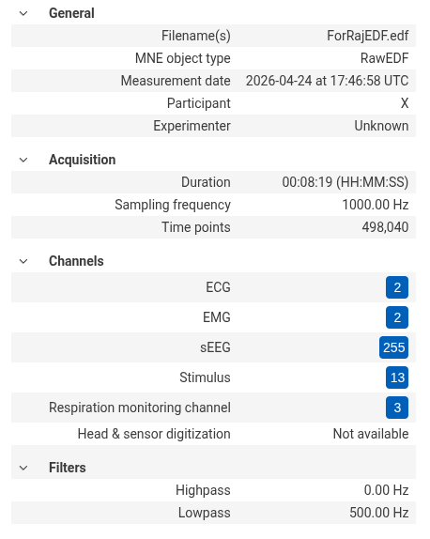
Task: Click the Duration 00:08:19 value
Action: 346,182
